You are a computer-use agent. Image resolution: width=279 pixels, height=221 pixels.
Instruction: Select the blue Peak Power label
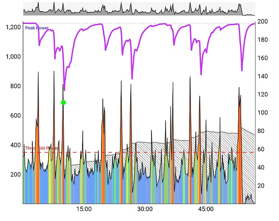[x=37, y=28]
